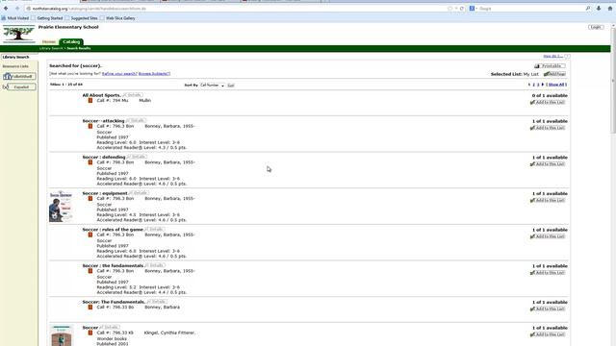Click the Printable button
The height and width of the screenshot is (346, 616).
coord(550,66)
